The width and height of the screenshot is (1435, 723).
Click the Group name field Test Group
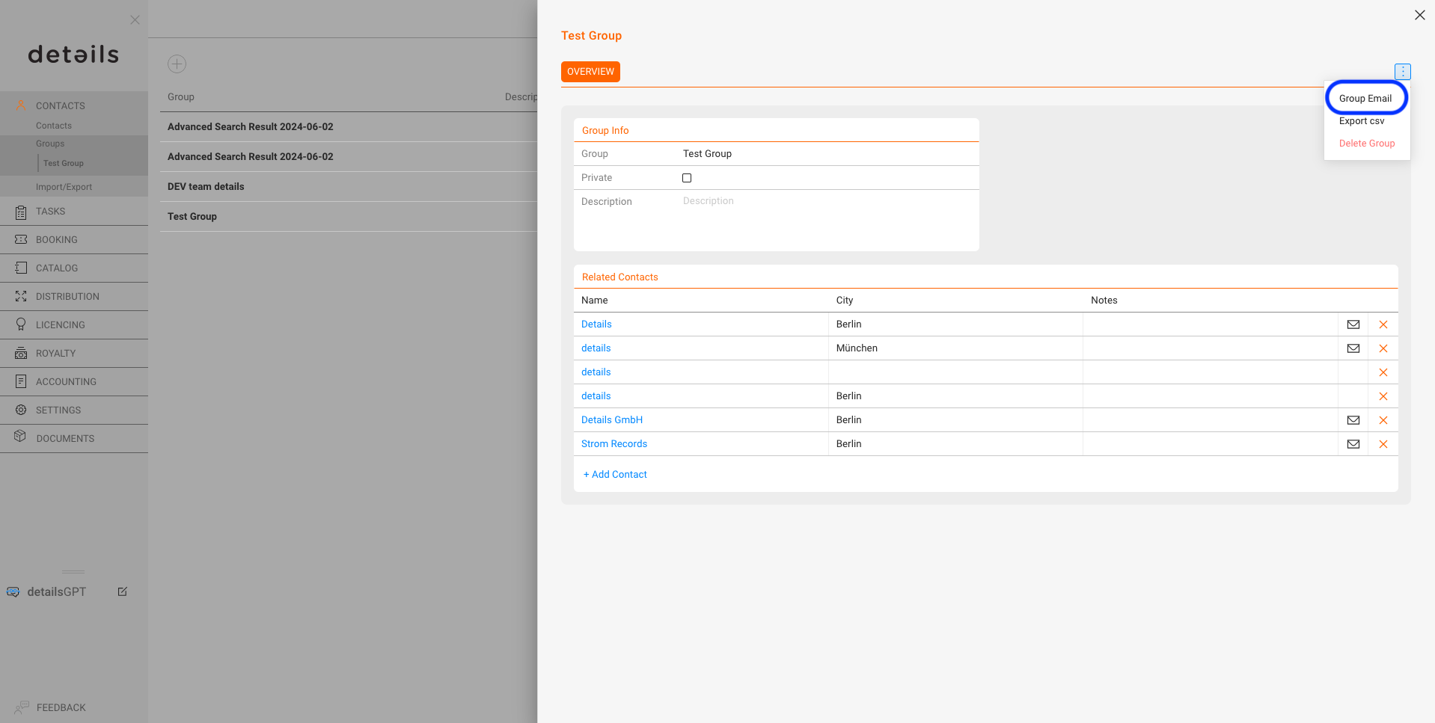pyautogui.click(x=827, y=153)
